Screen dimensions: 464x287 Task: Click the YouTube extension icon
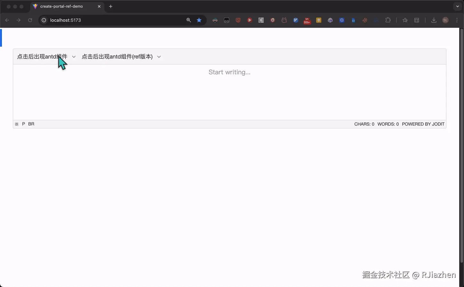pyautogui.click(x=250, y=20)
